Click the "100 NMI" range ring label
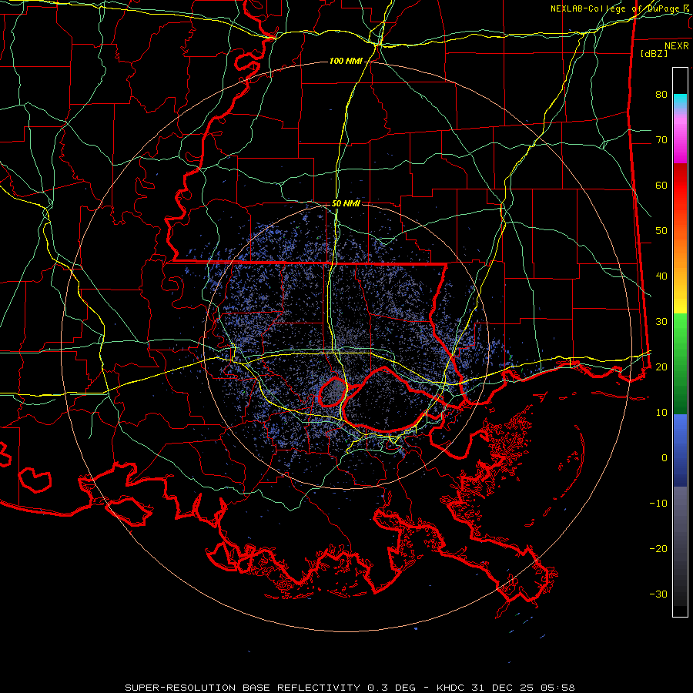 pos(346,61)
